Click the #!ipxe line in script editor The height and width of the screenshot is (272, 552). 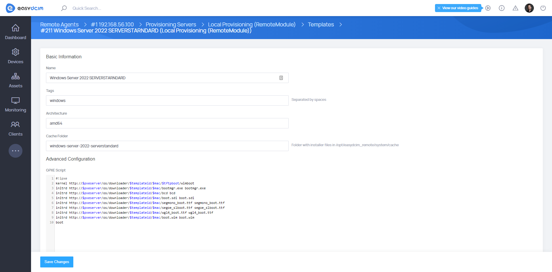61,178
